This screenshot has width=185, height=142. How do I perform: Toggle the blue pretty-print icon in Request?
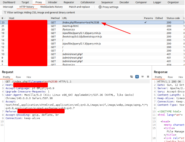click(x=137, y=77)
